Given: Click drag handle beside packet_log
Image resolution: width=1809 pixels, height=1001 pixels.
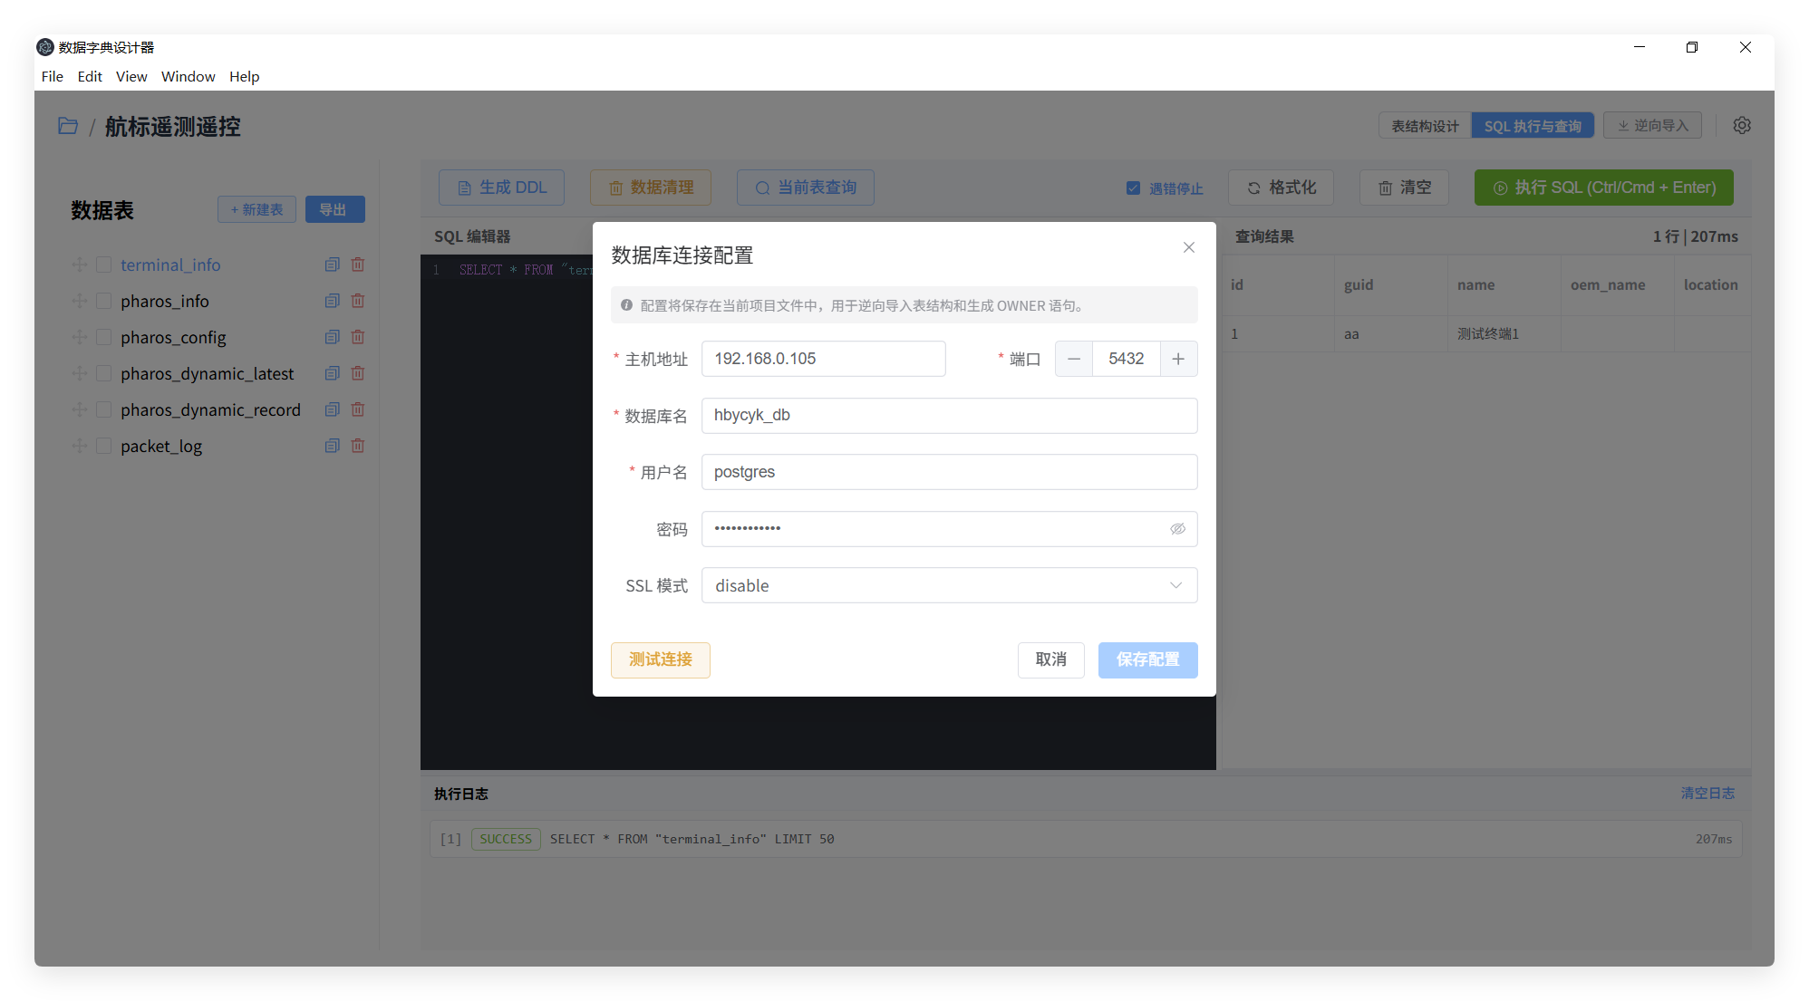Looking at the screenshot, I should [x=80, y=446].
